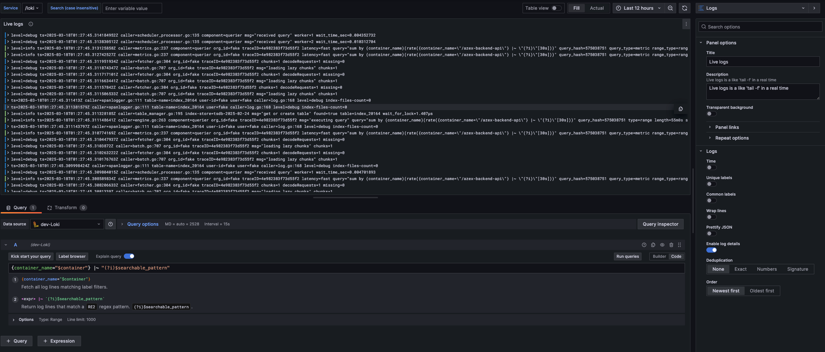Image resolution: width=825 pixels, height=352 pixels.
Task: Enable Transparent background switch
Action: 712,114
